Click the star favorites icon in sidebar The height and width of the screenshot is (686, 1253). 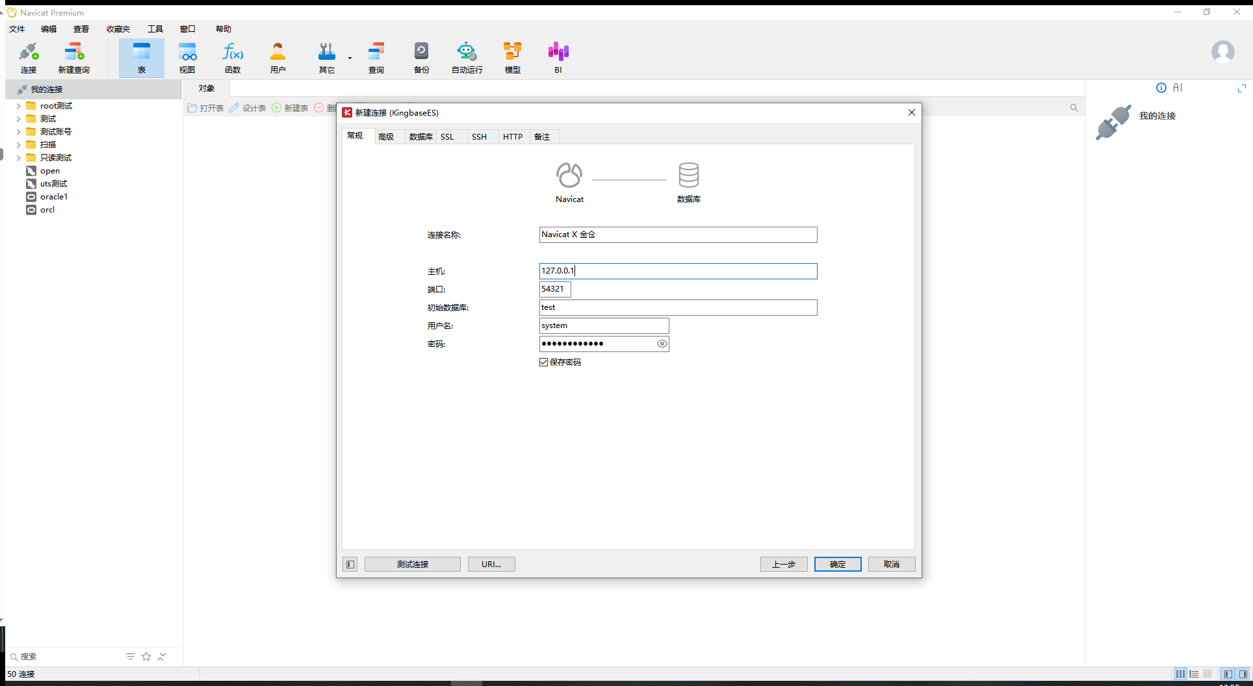(x=146, y=657)
